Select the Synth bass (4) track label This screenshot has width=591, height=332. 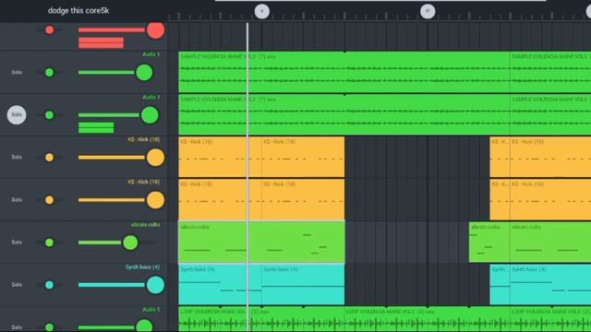(142, 267)
